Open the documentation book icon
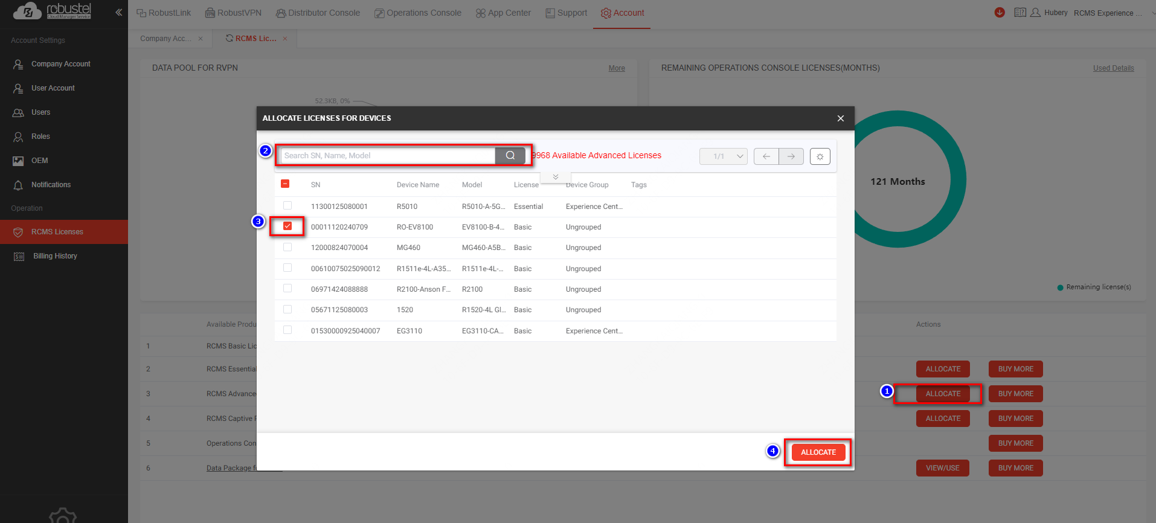 pyautogui.click(x=1020, y=13)
